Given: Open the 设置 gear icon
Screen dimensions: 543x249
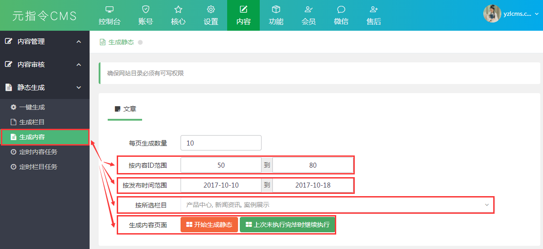Looking at the screenshot, I should pyautogui.click(x=211, y=9).
